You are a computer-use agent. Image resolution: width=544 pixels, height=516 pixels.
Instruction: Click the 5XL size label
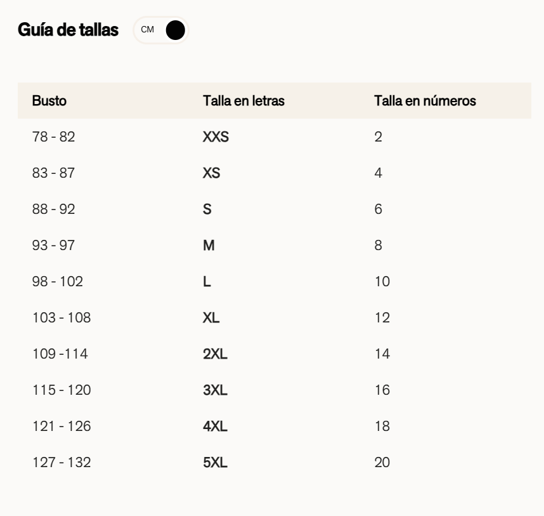coord(215,463)
